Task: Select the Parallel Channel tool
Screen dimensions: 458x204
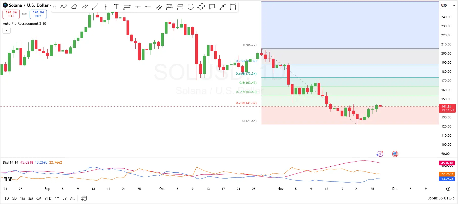Action: pyautogui.click(x=159, y=7)
